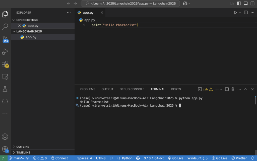Toggle the primary sidebar layout button
Screen dimensions: 257x161
tap(239, 4)
